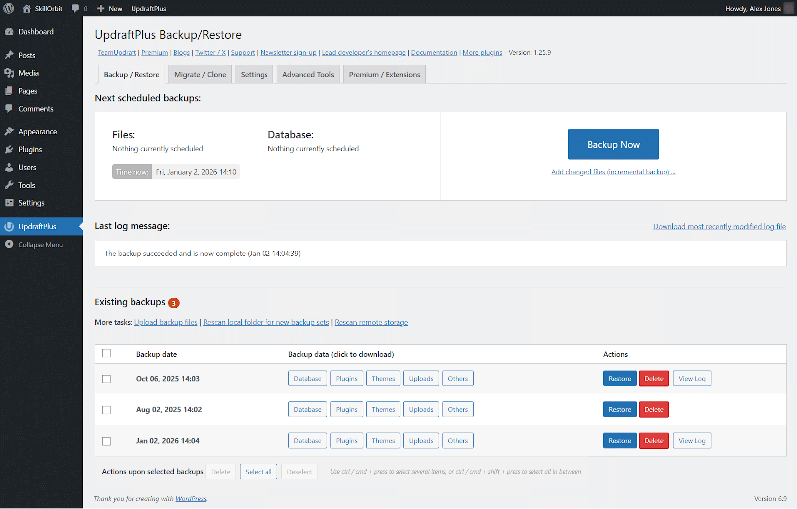Viewport: 797px width, 509px height.
Task: Click the Tools wrench icon
Action: pyautogui.click(x=9, y=185)
